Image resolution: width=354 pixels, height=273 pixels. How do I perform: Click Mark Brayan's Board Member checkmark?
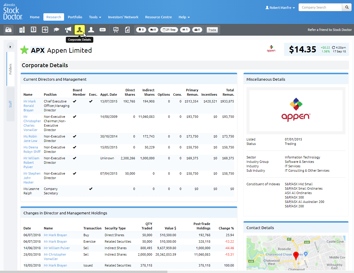tap(74, 101)
